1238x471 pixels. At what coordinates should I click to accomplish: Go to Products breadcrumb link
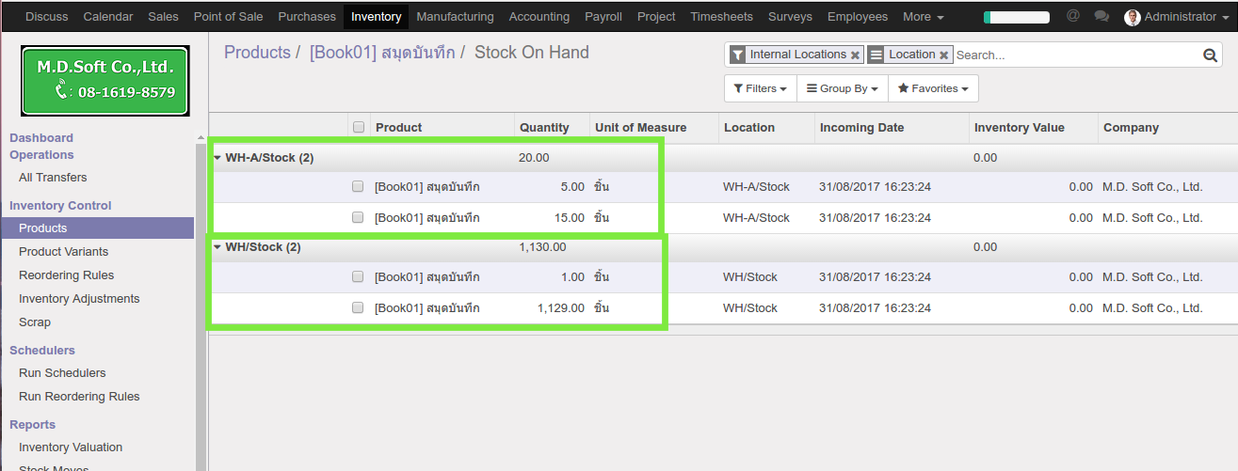[257, 53]
